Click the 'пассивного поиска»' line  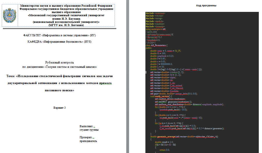pyautogui.click(x=60, y=90)
